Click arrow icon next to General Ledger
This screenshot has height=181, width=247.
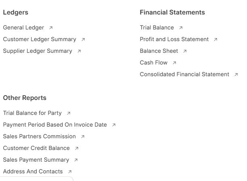click(x=51, y=28)
